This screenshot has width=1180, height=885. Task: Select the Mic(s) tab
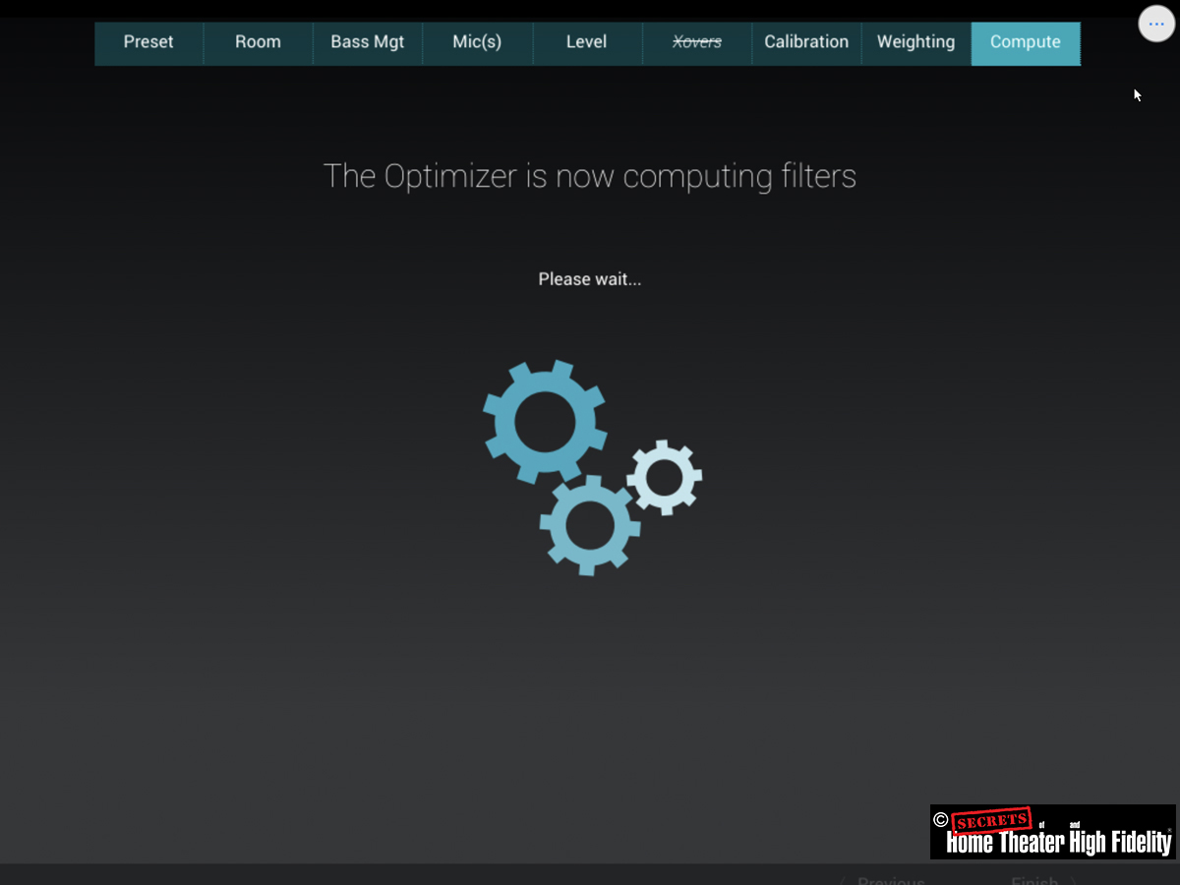477,42
